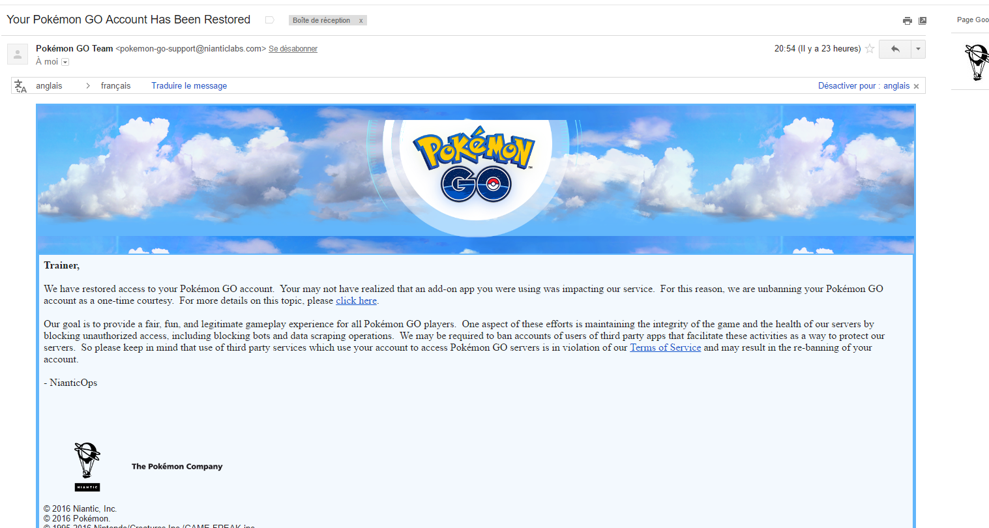The height and width of the screenshot is (528, 989).
Task: Click the sender avatar placeholder
Action: coord(18,54)
